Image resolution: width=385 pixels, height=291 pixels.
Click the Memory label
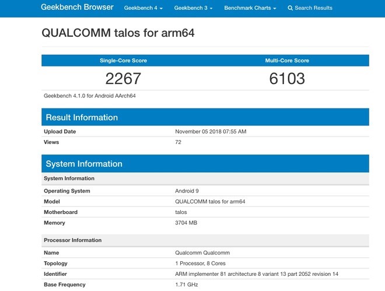click(54, 223)
